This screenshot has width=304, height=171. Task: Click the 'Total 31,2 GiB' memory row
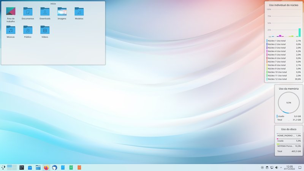(289, 120)
